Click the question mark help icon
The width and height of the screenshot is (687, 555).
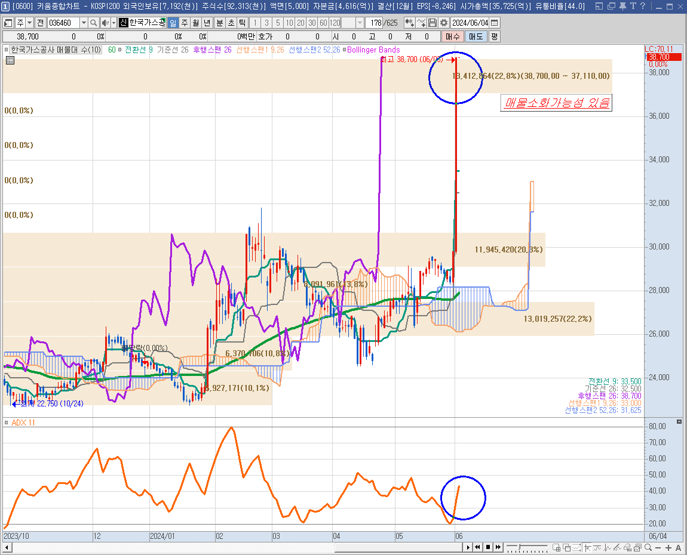[x=643, y=6]
